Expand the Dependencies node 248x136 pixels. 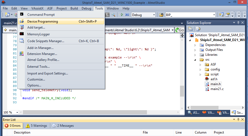click(x=195, y=45)
